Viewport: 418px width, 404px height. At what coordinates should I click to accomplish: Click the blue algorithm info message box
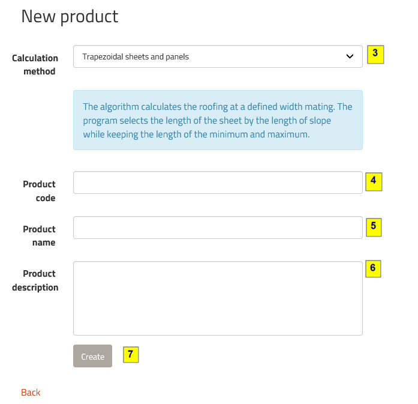(218, 120)
